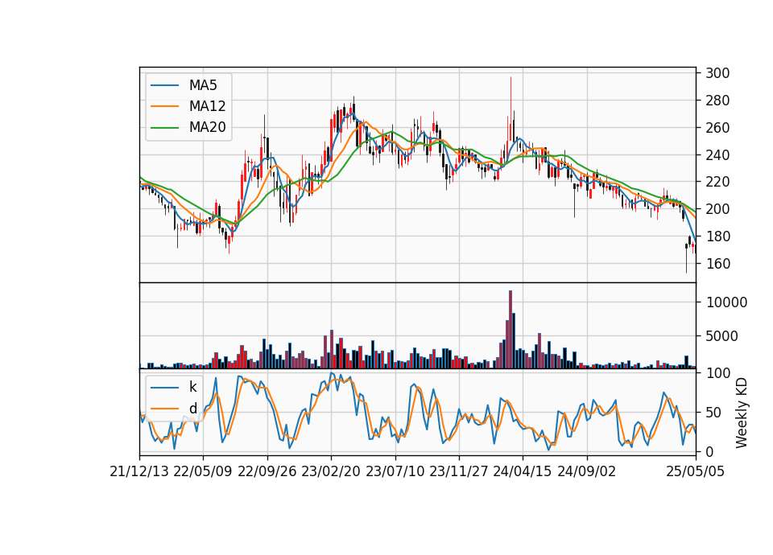The height and width of the screenshot is (555, 773).
Task: Click the 24/09/02 date tick label
Action: click(x=587, y=471)
